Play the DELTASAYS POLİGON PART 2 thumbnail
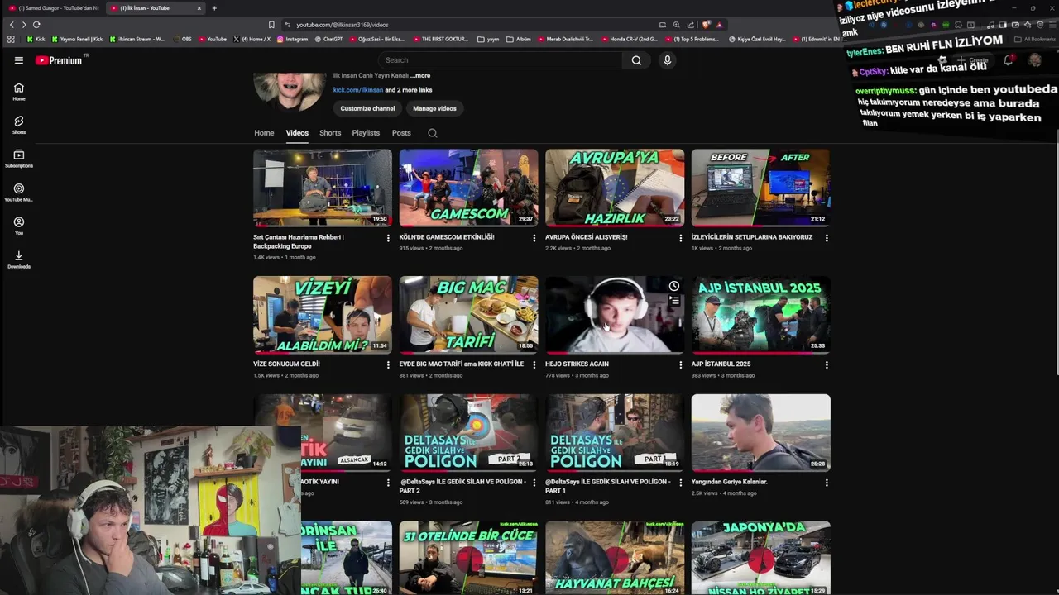The height and width of the screenshot is (595, 1059). click(468, 432)
